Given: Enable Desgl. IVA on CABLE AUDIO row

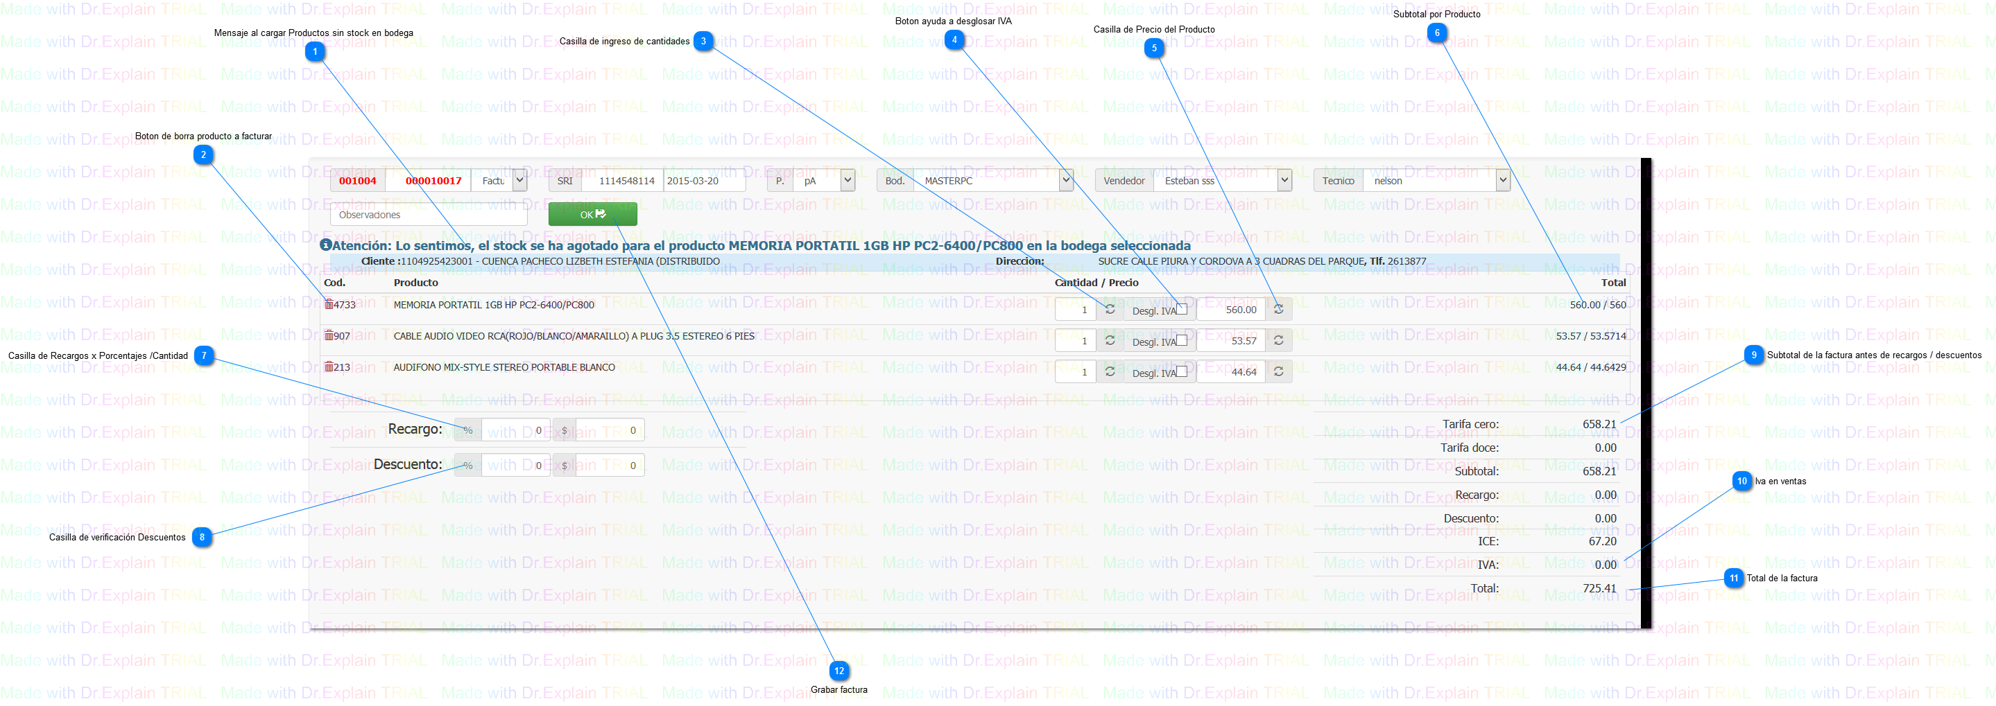Looking at the screenshot, I should click(1182, 340).
